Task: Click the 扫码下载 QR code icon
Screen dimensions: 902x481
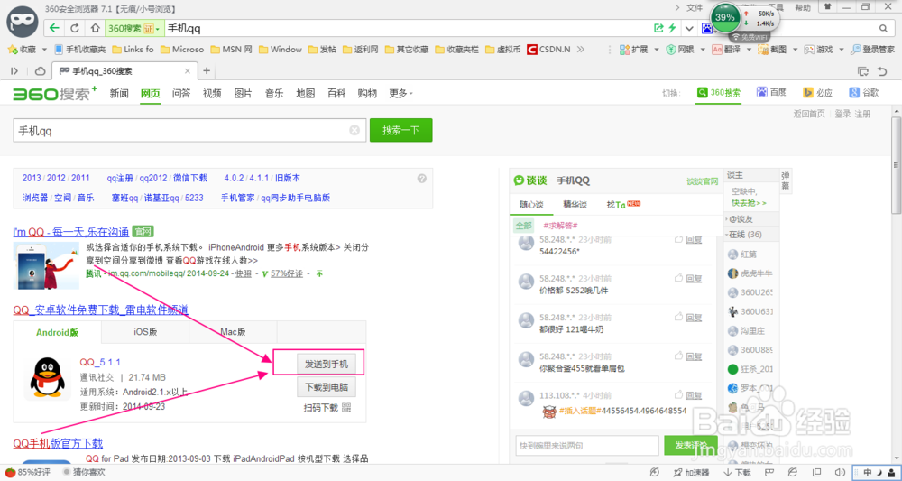Action: [346, 407]
